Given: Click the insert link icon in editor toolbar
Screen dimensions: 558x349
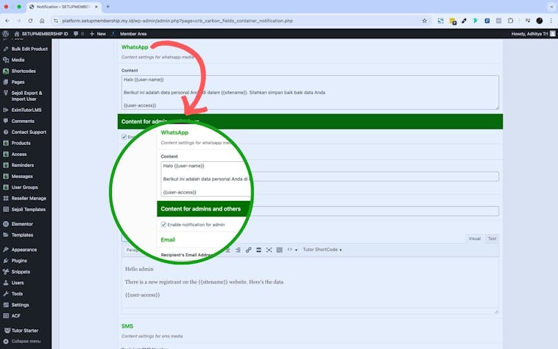Looking at the screenshot, I should (248, 250).
